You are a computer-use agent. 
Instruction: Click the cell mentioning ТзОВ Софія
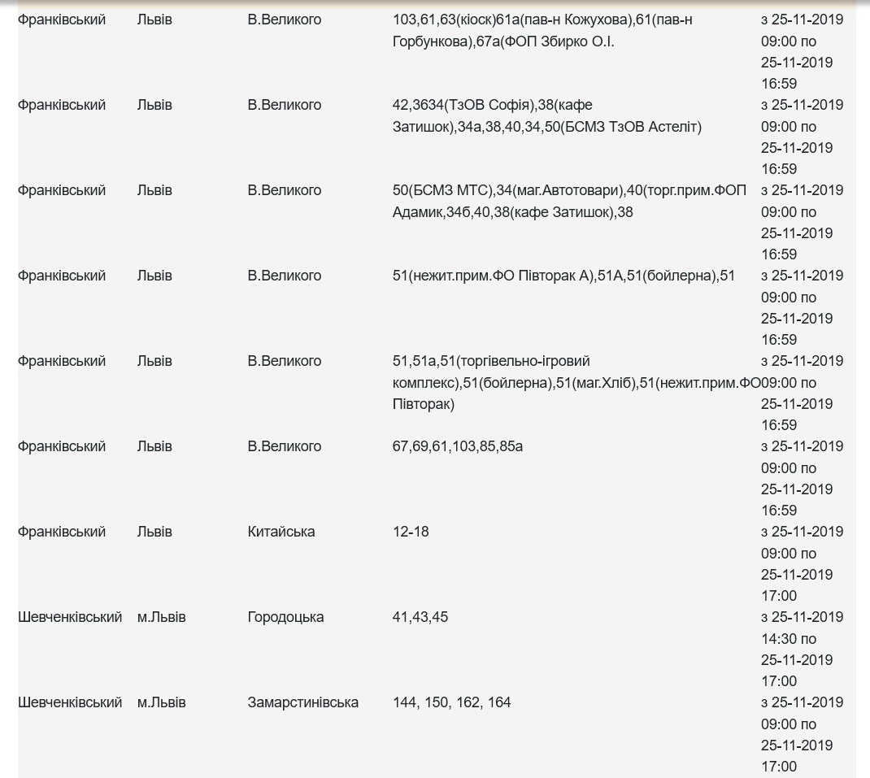click(x=546, y=115)
